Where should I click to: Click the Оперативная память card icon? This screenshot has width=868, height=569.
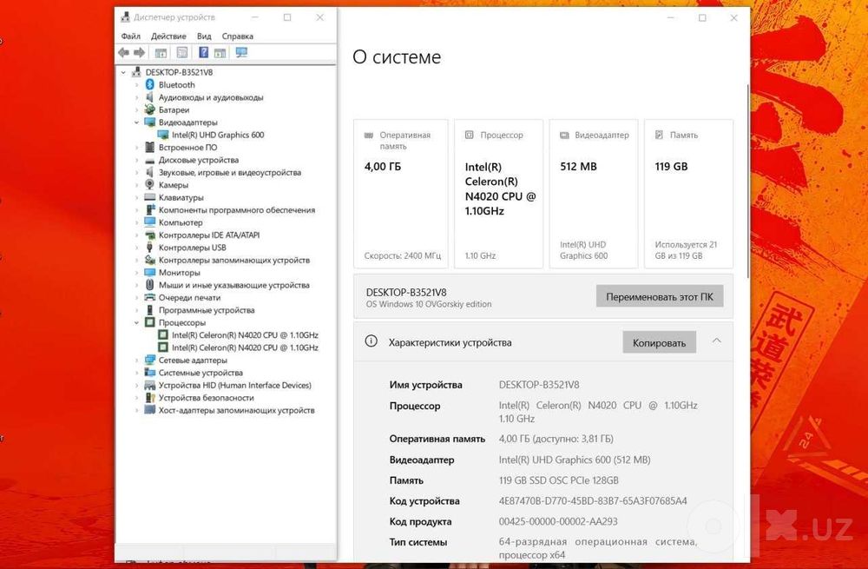[x=369, y=136]
